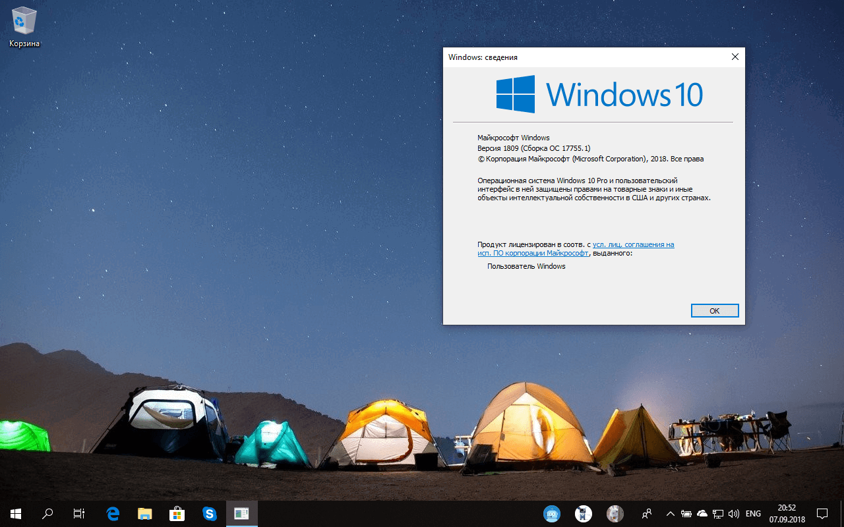Open Microsoft Edge from the taskbar

point(112,514)
